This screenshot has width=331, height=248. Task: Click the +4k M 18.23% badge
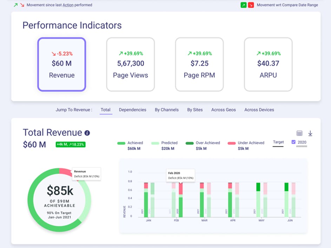[71, 144]
